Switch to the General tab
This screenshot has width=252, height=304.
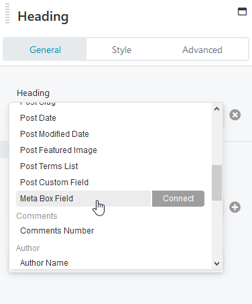point(45,50)
